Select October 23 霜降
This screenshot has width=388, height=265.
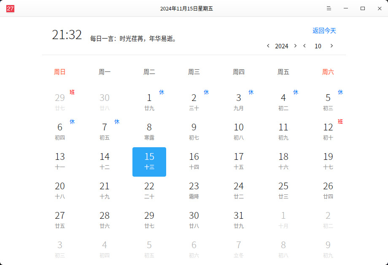(x=194, y=191)
